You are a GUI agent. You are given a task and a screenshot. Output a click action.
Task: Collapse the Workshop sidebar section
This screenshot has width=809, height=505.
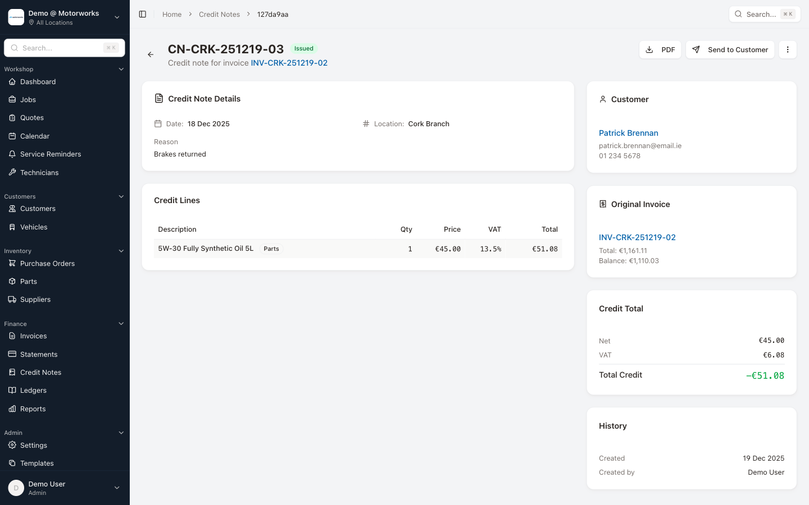[121, 68]
